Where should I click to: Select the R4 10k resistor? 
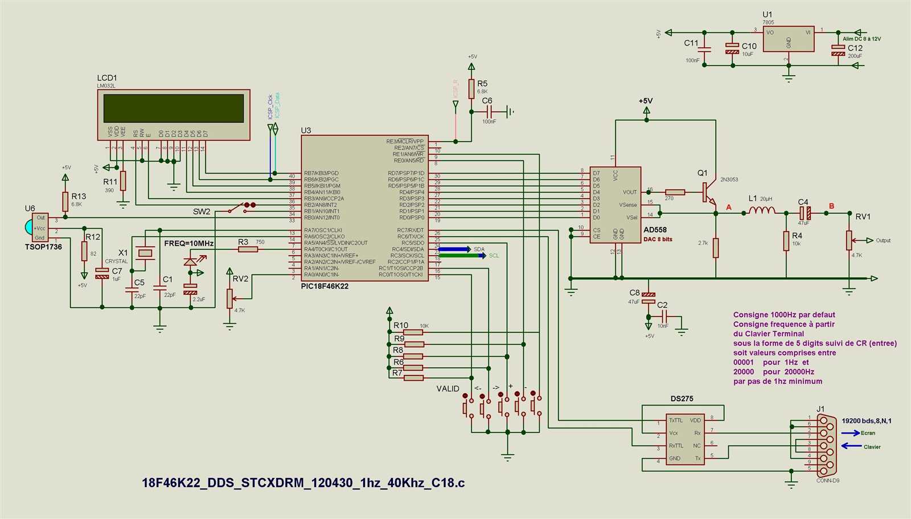786,241
